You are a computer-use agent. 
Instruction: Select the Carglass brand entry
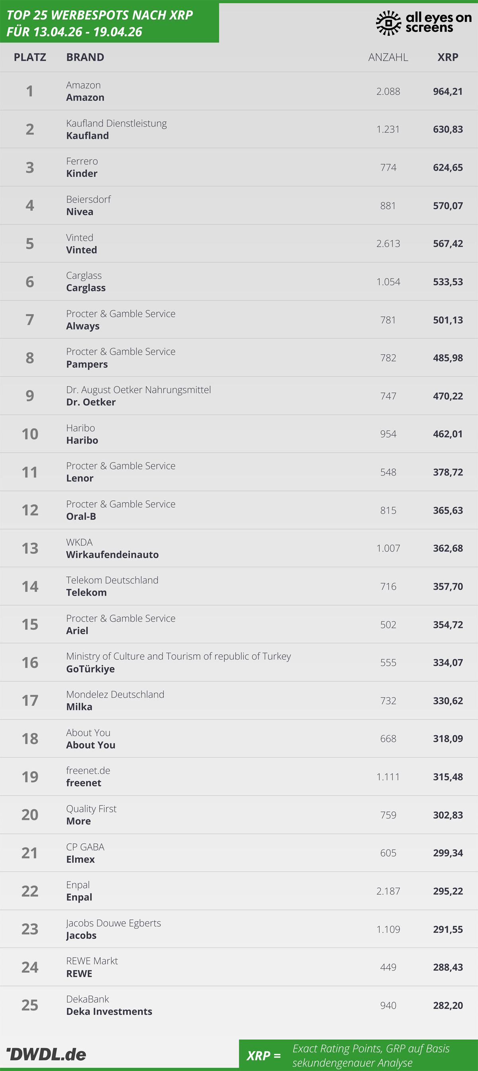click(x=86, y=288)
